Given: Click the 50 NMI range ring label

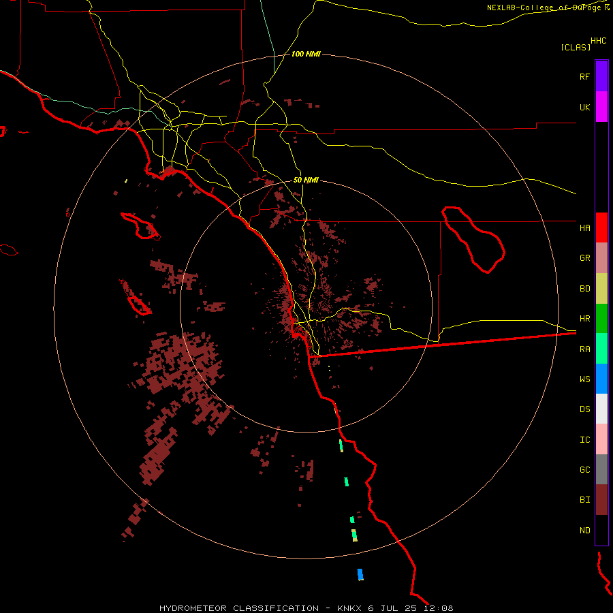Looking at the screenshot, I should point(306,180).
